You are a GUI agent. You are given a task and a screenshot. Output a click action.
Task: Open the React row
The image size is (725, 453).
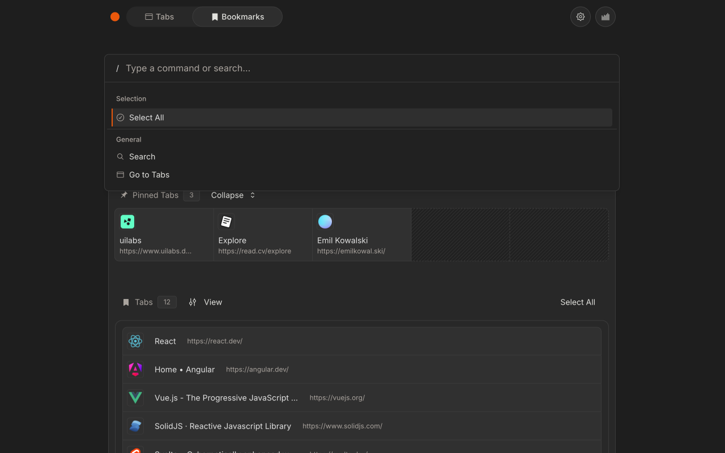pyautogui.click(x=362, y=341)
